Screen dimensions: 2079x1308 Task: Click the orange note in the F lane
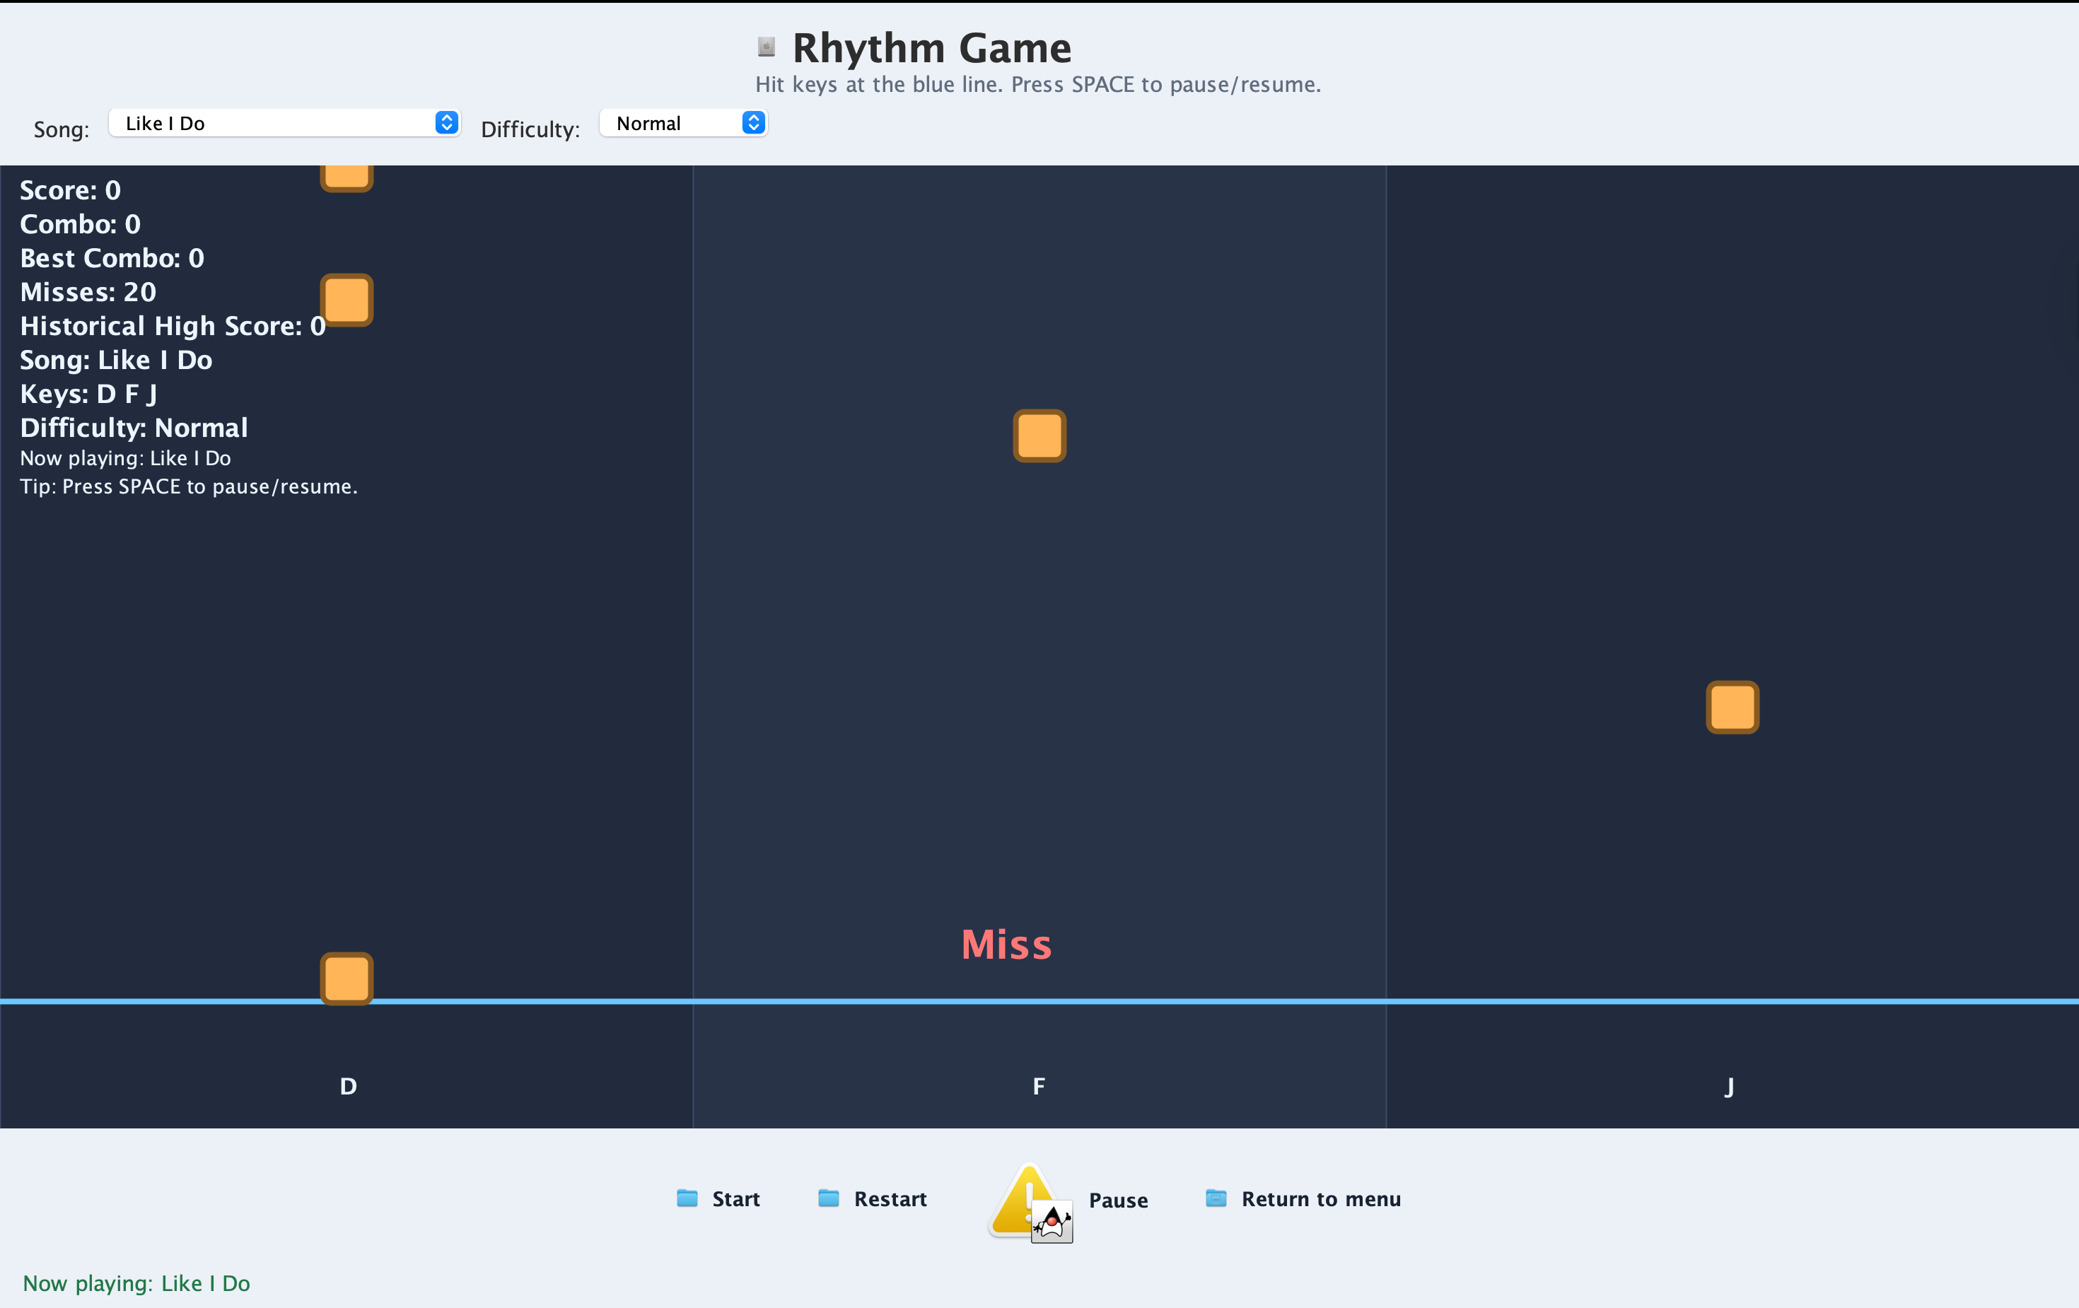[1039, 436]
